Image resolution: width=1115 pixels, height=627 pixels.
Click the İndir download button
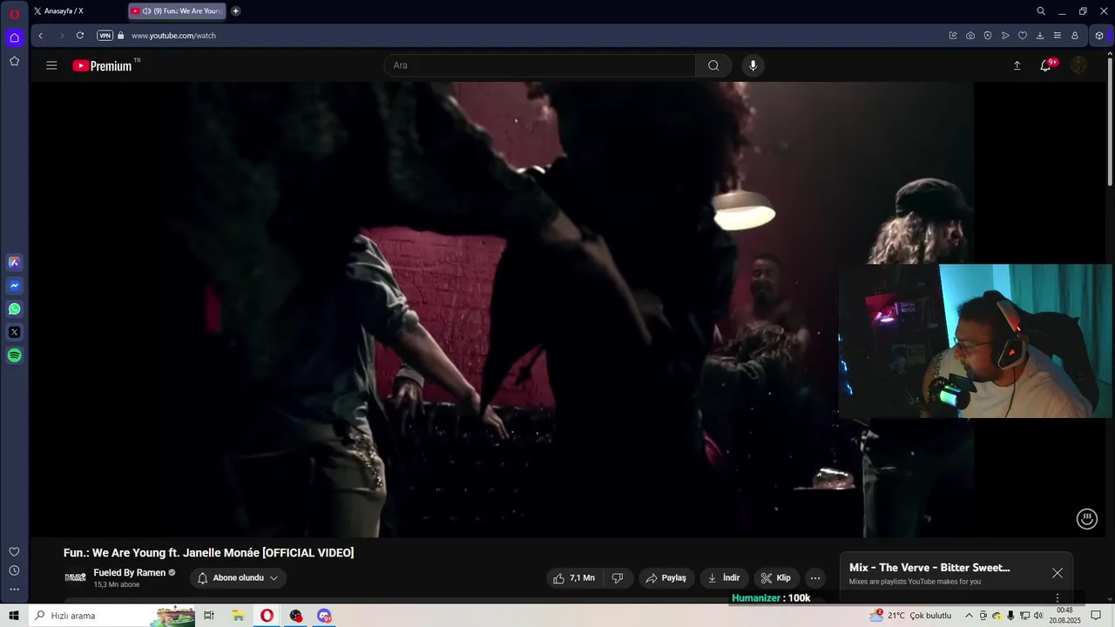[x=724, y=578]
